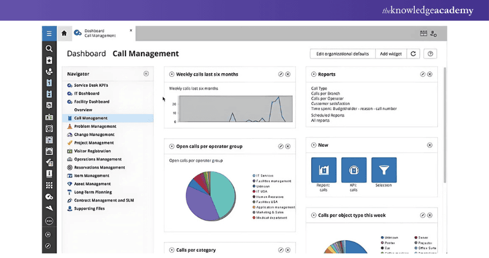Screen dimensions: 489x258
Task: Click the refresh dashboard icon button
Action: click(412, 54)
